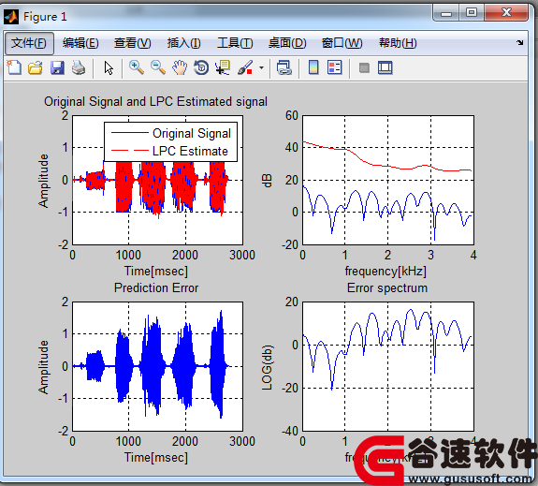Click the Original Signal legend entry

coord(171,133)
